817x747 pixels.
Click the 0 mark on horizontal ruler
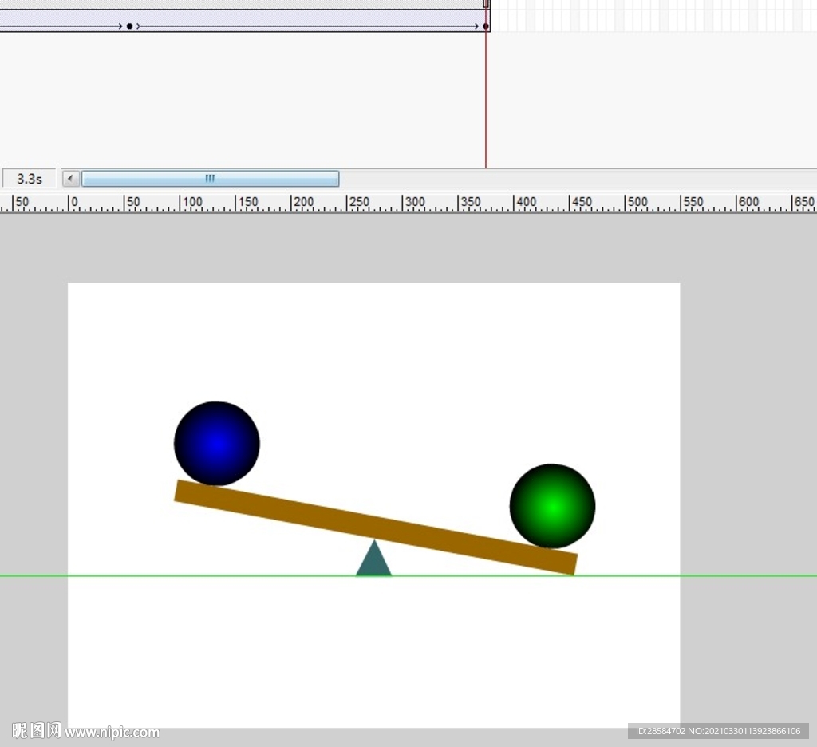[x=70, y=203]
